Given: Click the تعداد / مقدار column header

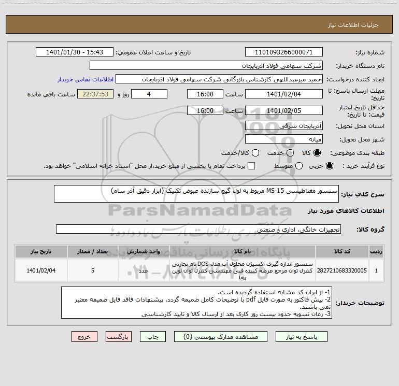Looking at the screenshot, I should click(93, 251).
